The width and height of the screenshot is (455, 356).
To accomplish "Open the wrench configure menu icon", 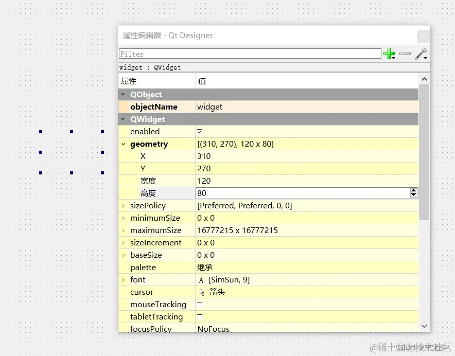I will 421,54.
